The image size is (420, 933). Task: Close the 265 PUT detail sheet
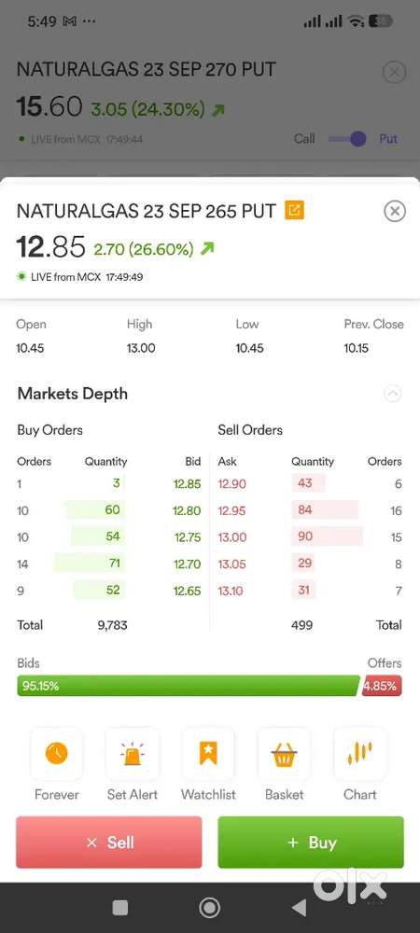(395, 211)
